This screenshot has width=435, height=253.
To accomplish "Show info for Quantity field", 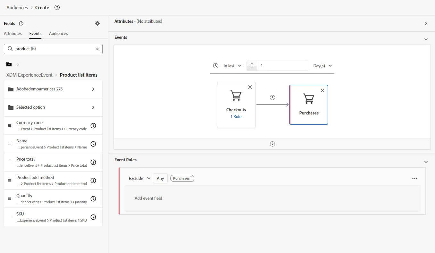I will 93,199.
